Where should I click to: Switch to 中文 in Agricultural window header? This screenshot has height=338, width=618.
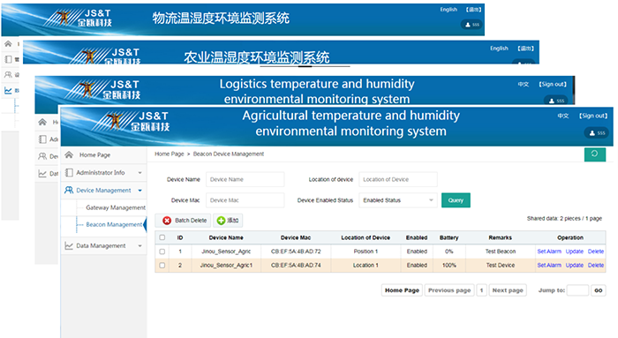563,116
